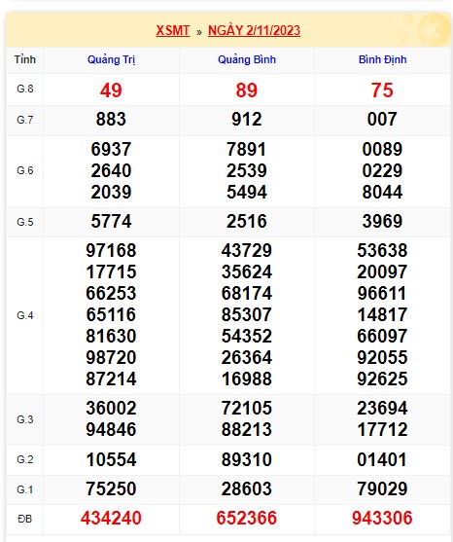The image size is (453, 542).
Task: Open the NGÀY 2/11/2023 link
Action: [x=254, y=30]
